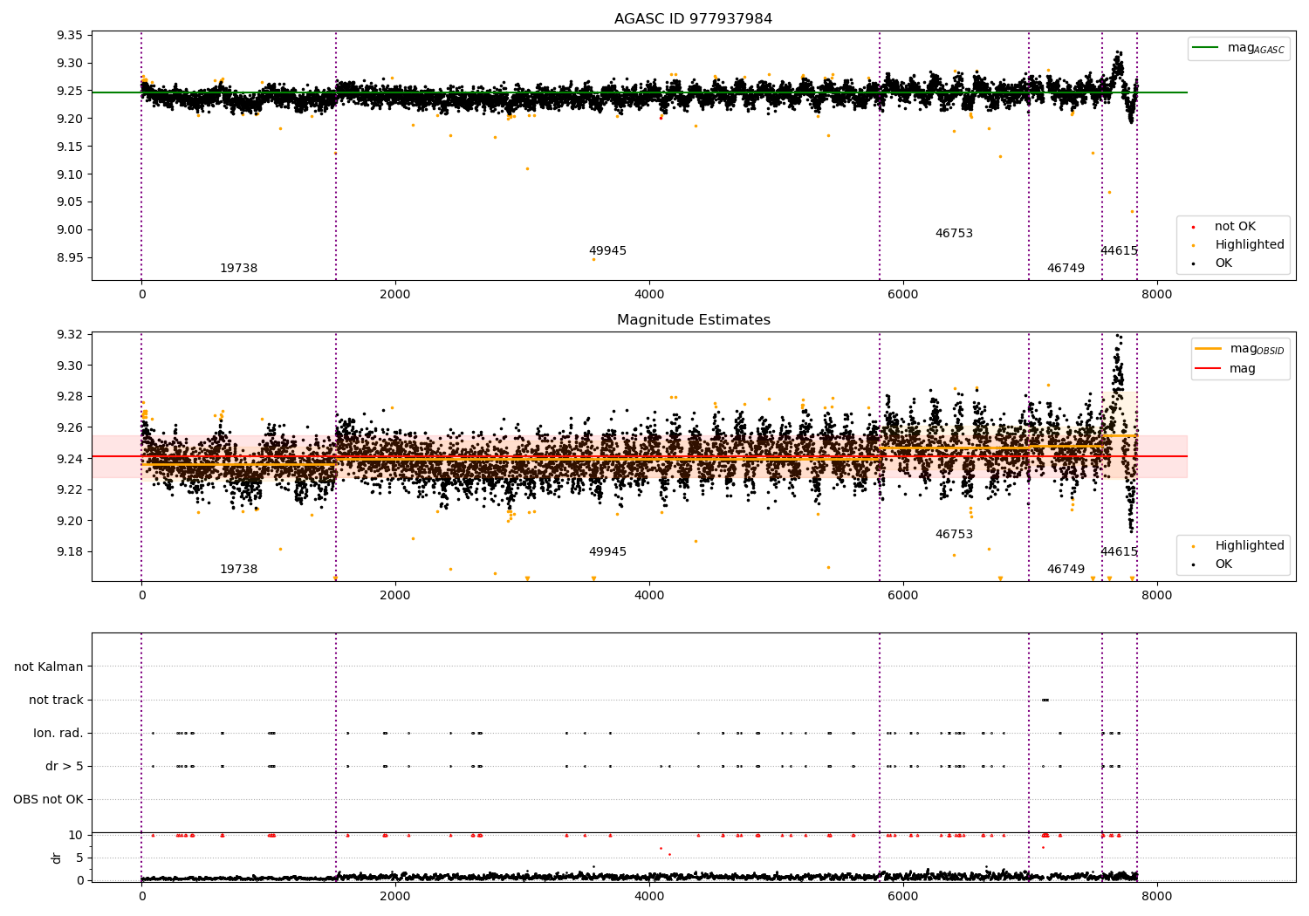The width and height of the screenshot is (1309, 916).
Task: Click the 9.28 y-axis tick label
Action: click(70, 397)
